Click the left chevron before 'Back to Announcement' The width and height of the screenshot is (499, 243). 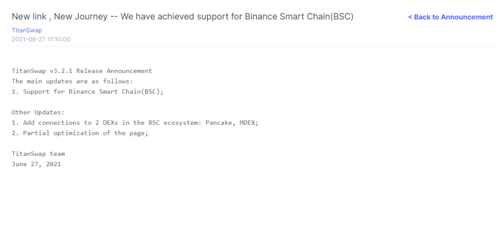click(x=410, y=17)
